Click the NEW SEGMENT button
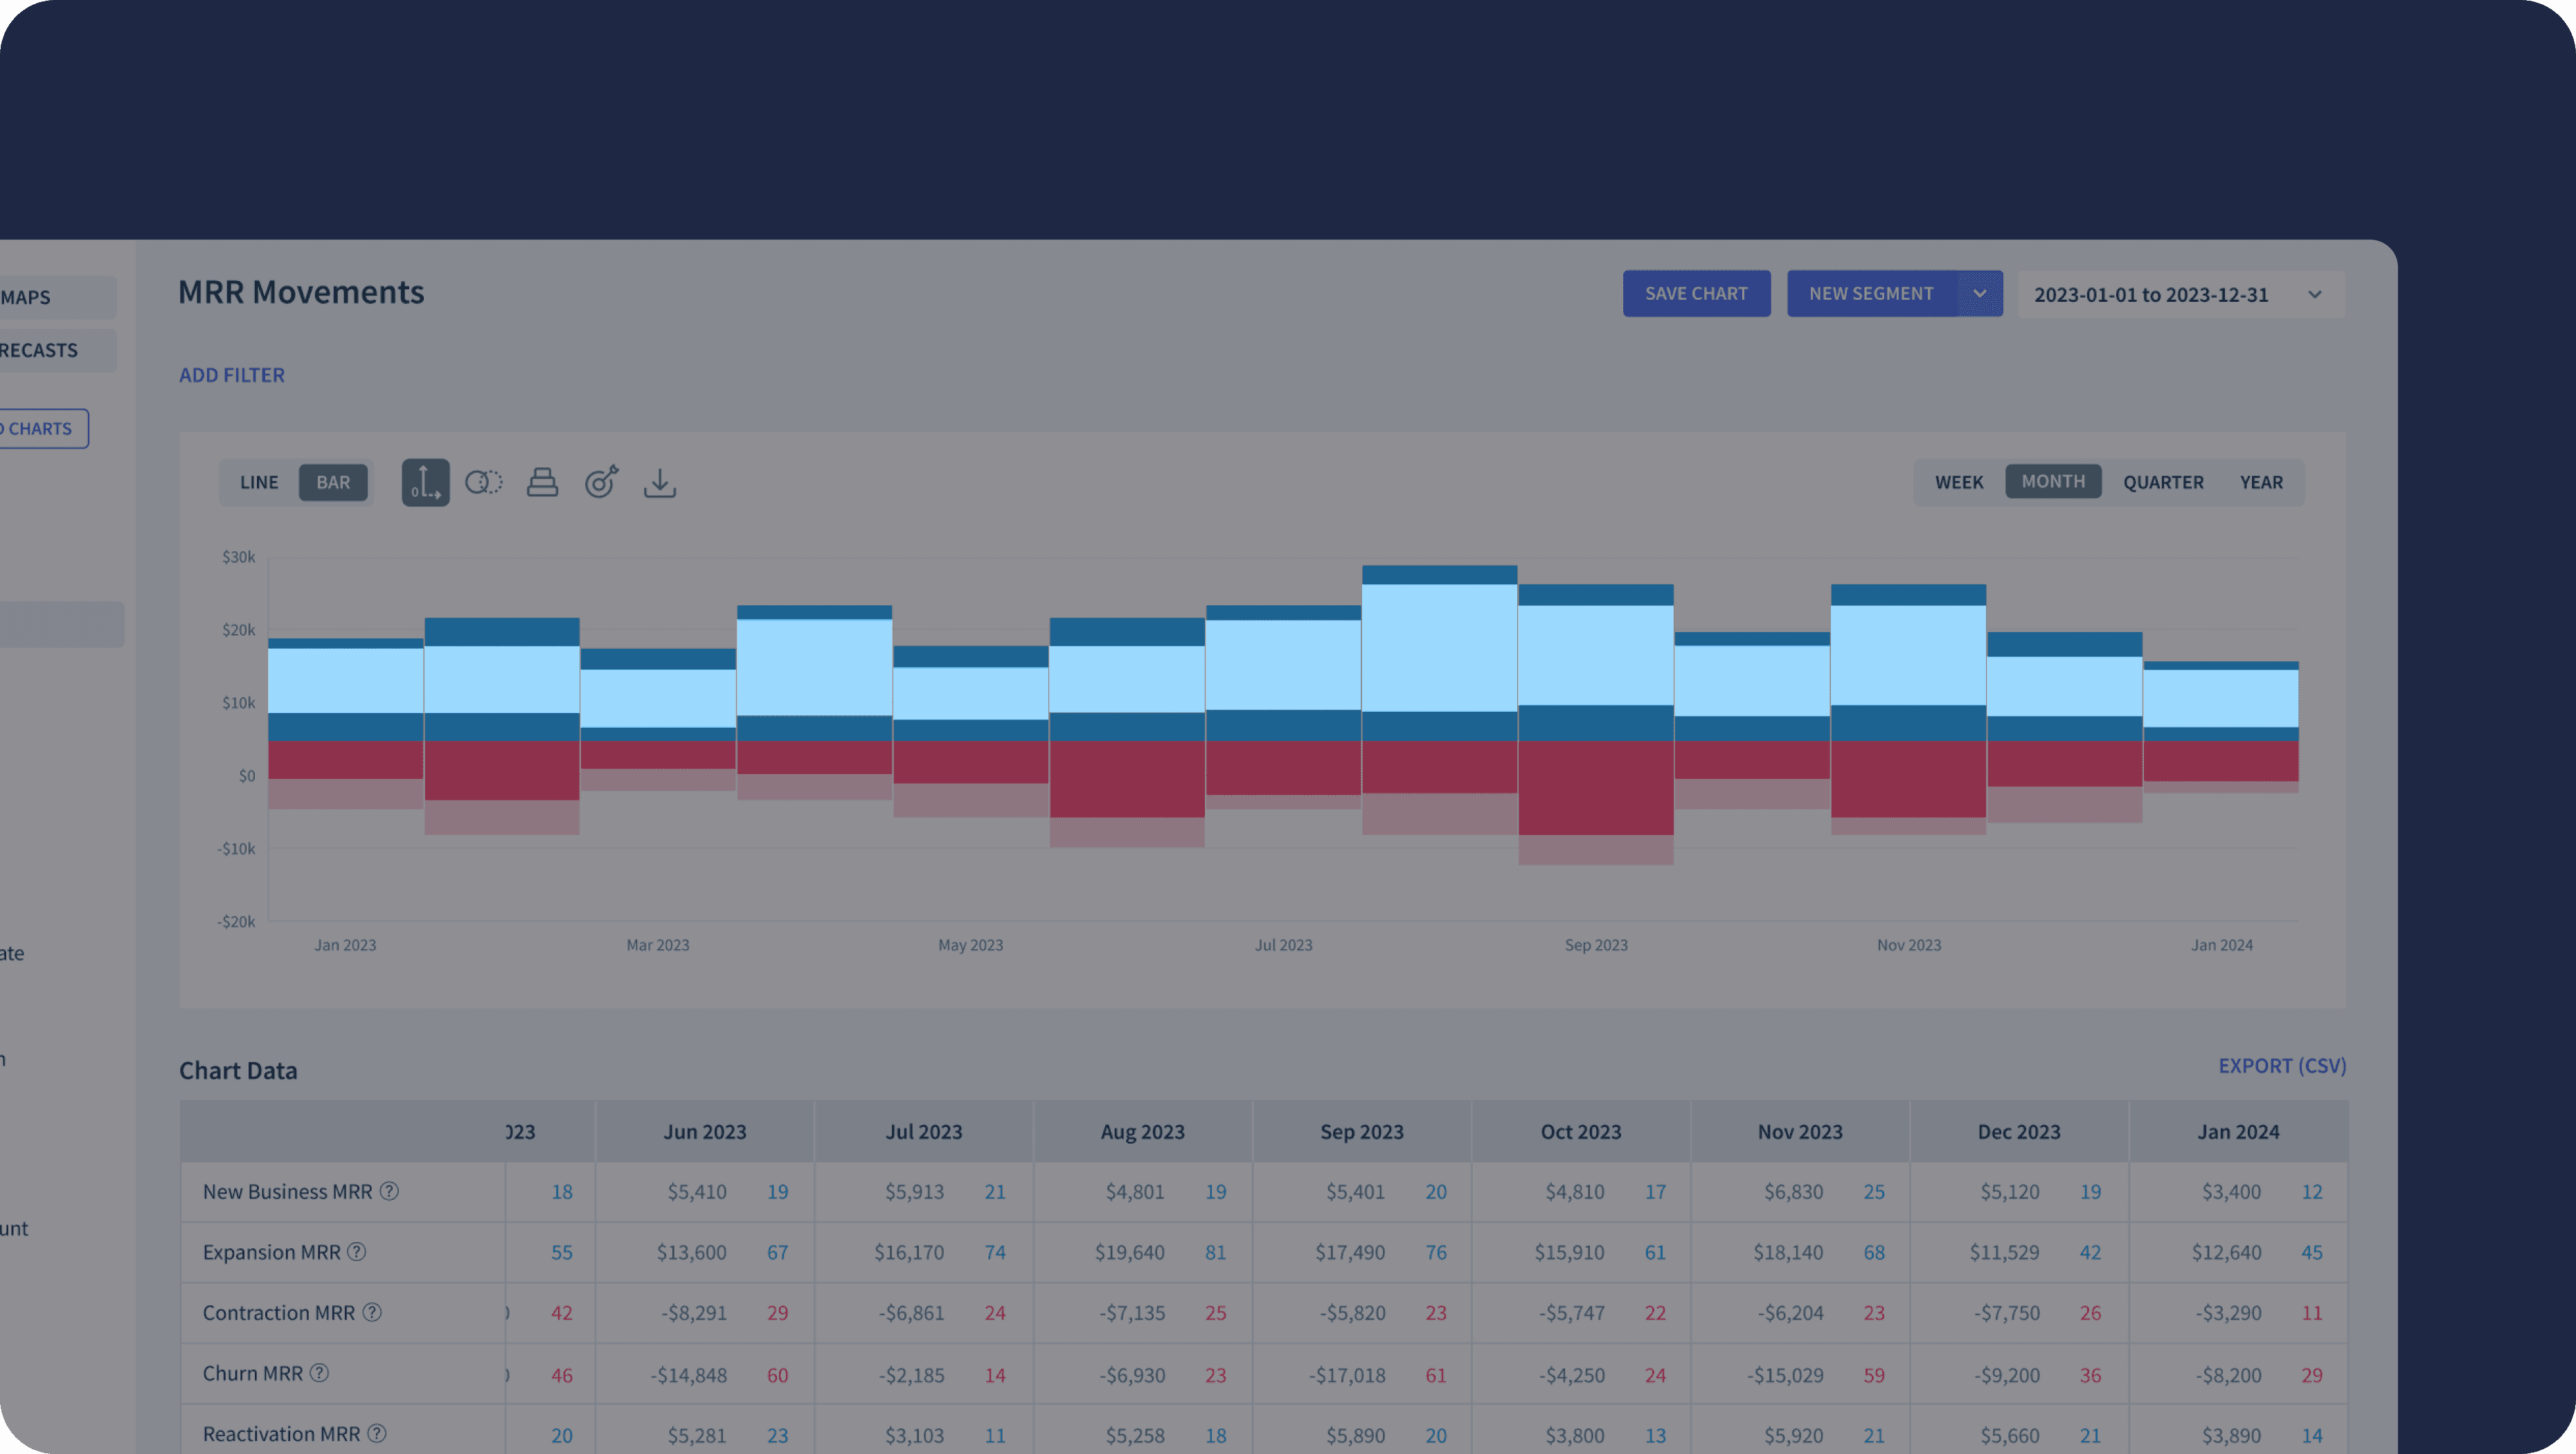The width and height of the screenshot is (2576, 1454). (x=1870, y=294)
